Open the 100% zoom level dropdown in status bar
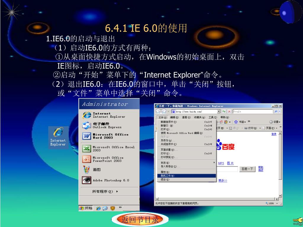This screenshot has width=303, height=227. click(x=277, y=203)
